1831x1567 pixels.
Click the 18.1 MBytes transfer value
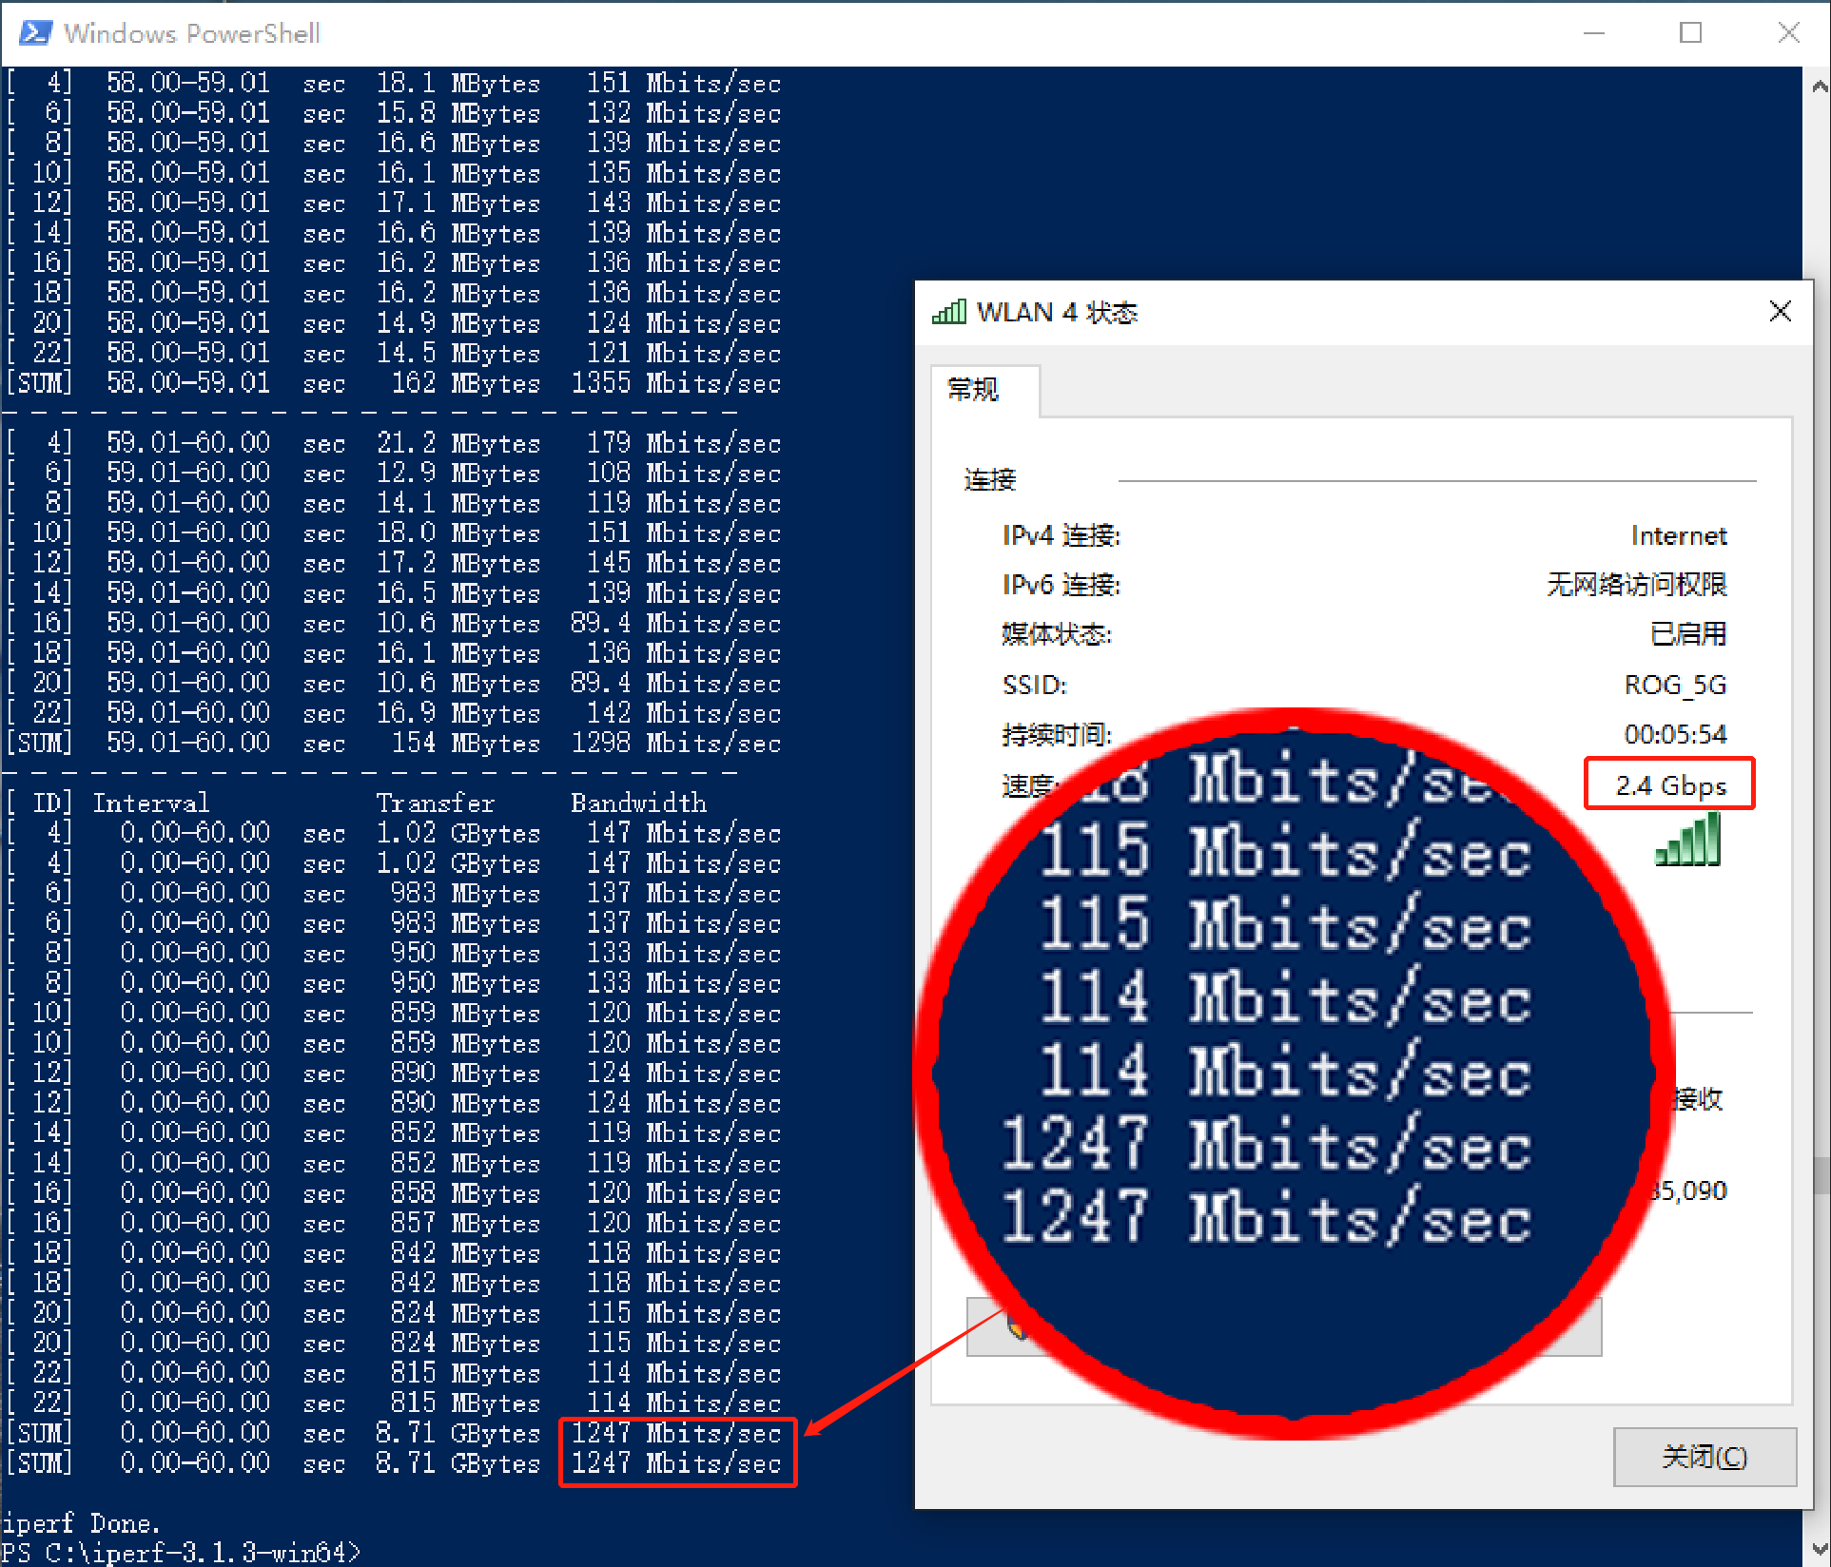458,83
